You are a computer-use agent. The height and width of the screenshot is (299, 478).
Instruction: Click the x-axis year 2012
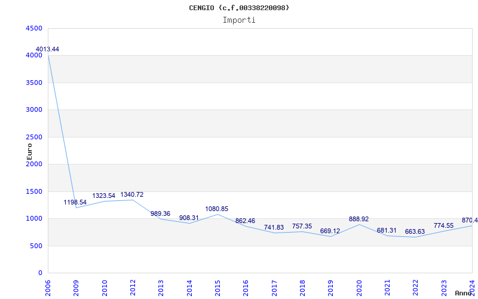click(133, 288)
